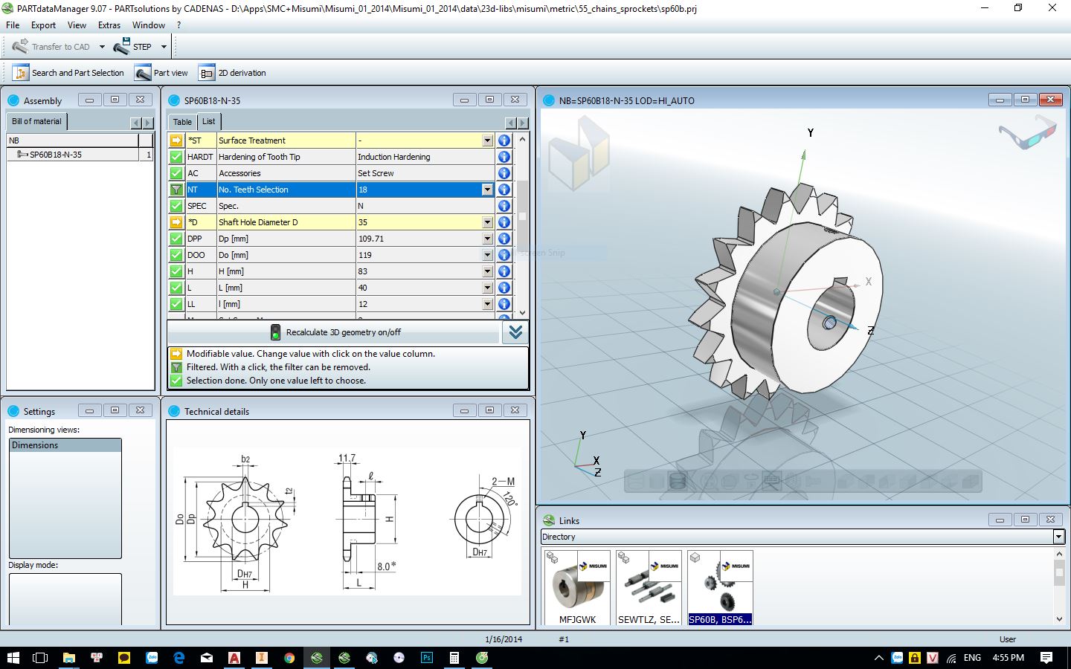
Task: Select Dimensions in Dimensioning views list
Action: click(x=65, y=445)
